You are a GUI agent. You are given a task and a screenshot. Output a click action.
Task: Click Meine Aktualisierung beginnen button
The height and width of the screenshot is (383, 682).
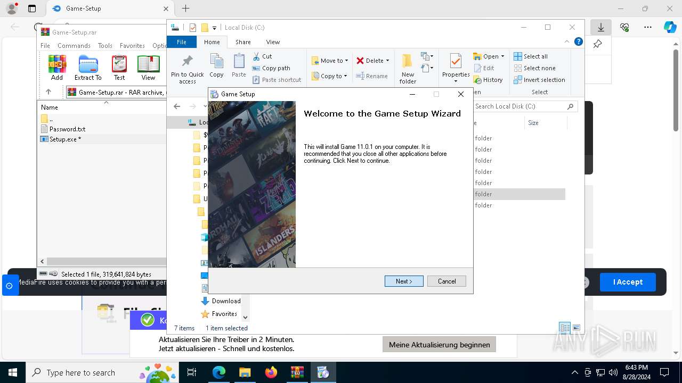(440, 345)
